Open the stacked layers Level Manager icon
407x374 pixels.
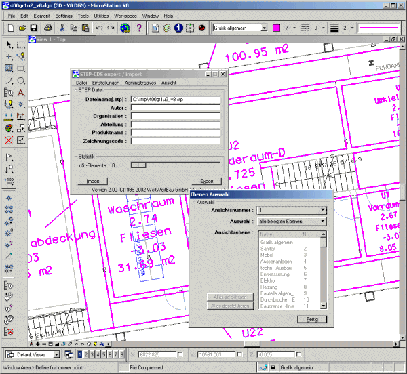pos(167,28)
